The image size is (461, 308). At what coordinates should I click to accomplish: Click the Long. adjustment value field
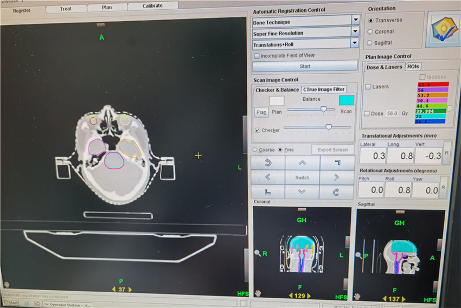click(x=400, y=156)
